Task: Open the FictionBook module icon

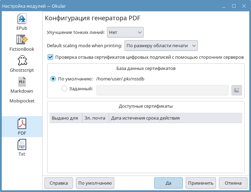Action: tap(22, 40)
